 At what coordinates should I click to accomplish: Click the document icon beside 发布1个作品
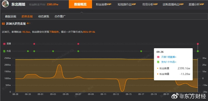pos(158,62)
